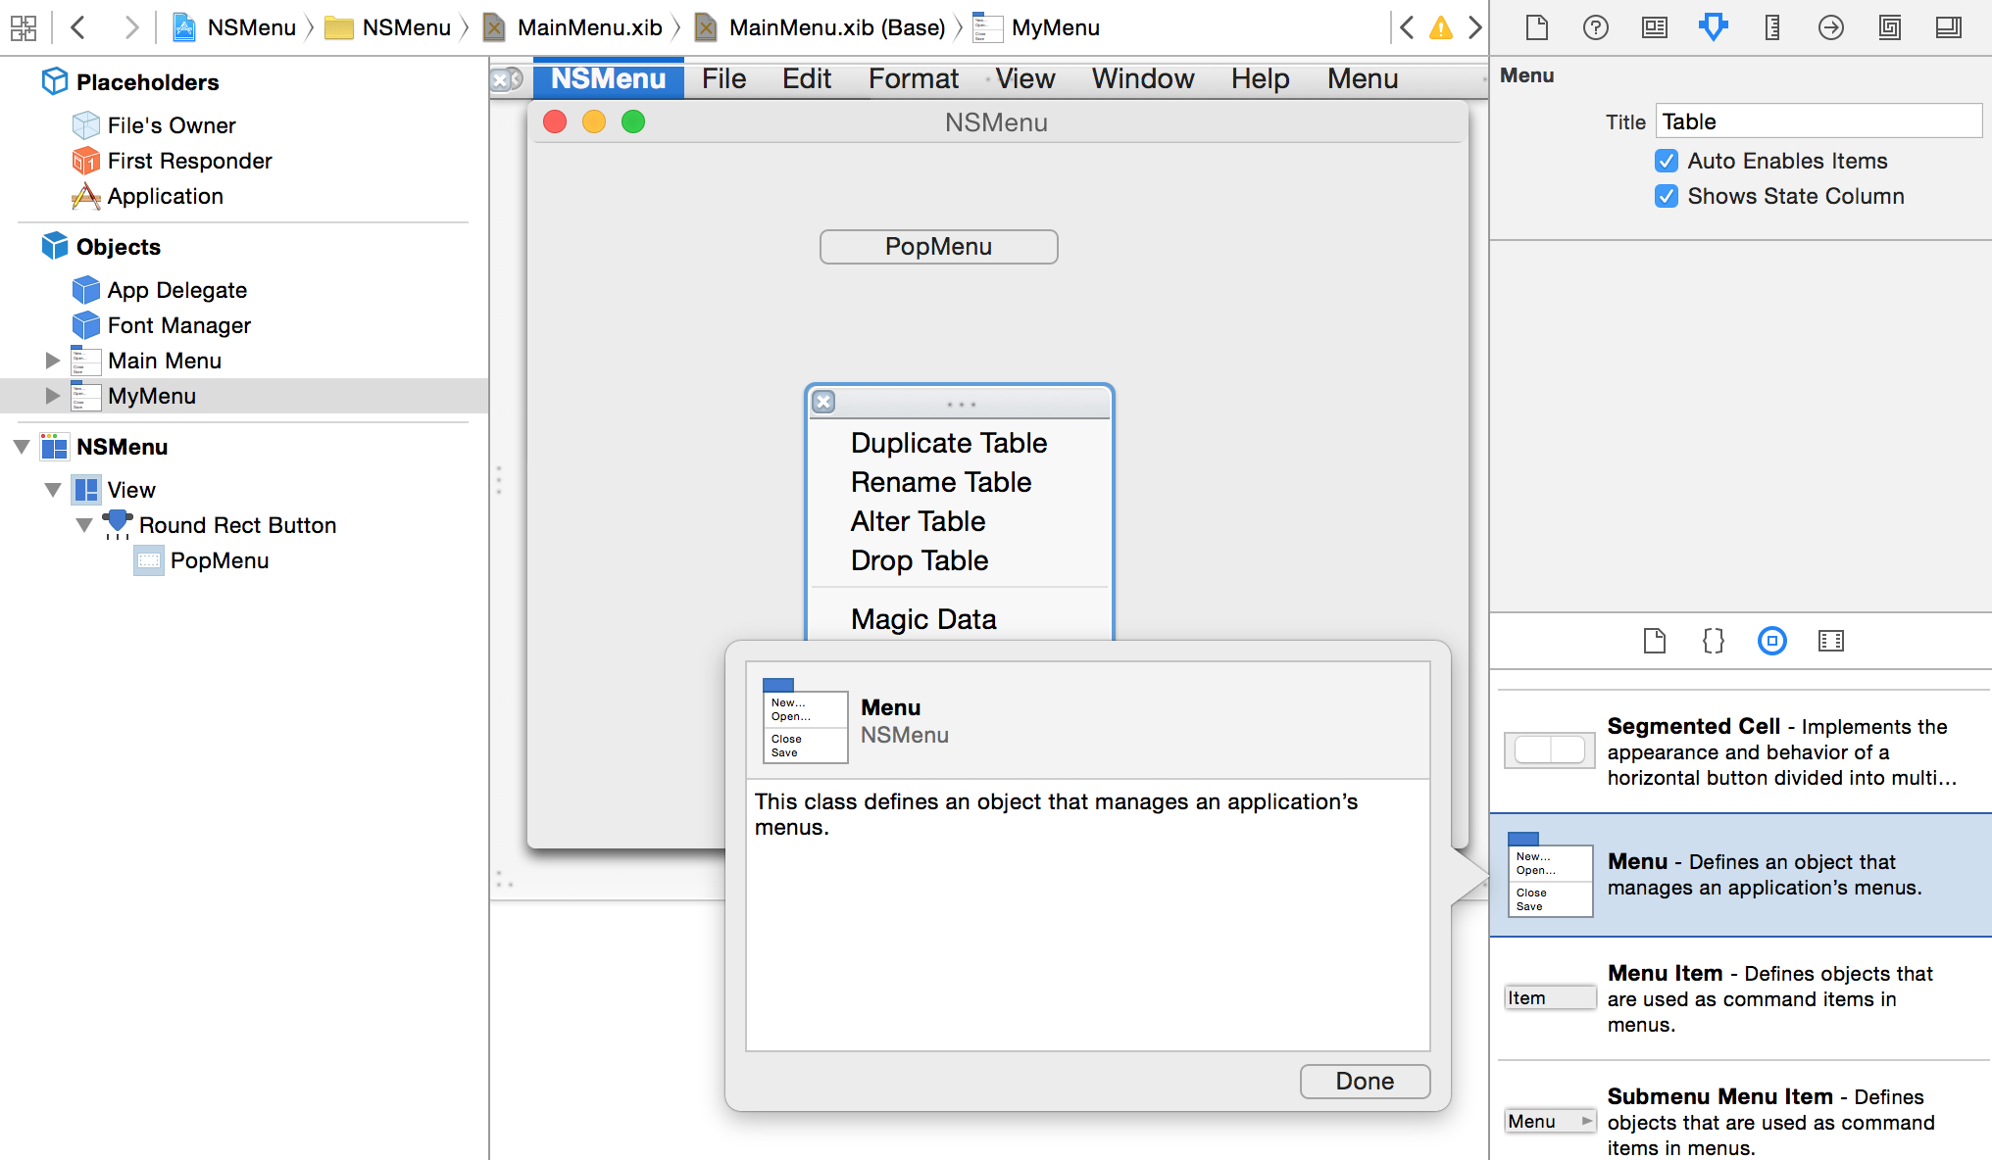This screenshot has height=1160, width=1992.
Task: Collapse the Round Rect Button item
Action: [x=84, y=525]
